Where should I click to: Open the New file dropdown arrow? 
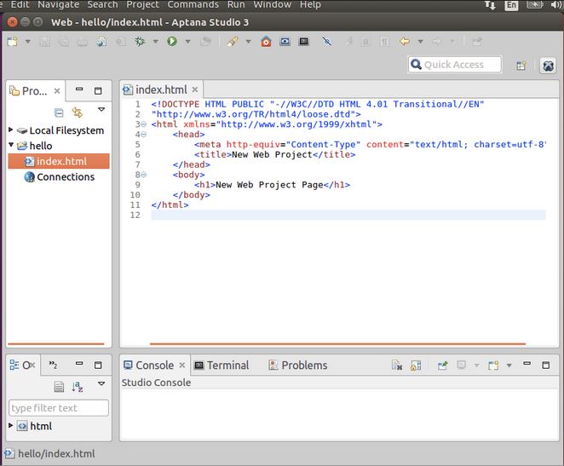(28, 42)
